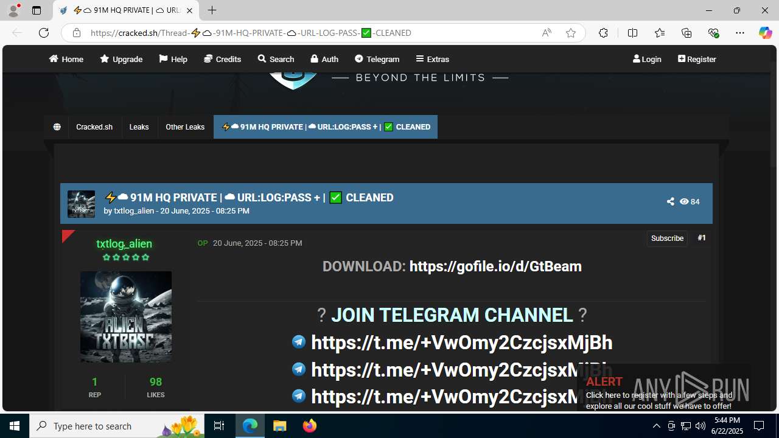Viewport: 779px width, 438px height.
Task: Add this page to favorites
Action: pyautogui.click(x=571, y=33)
